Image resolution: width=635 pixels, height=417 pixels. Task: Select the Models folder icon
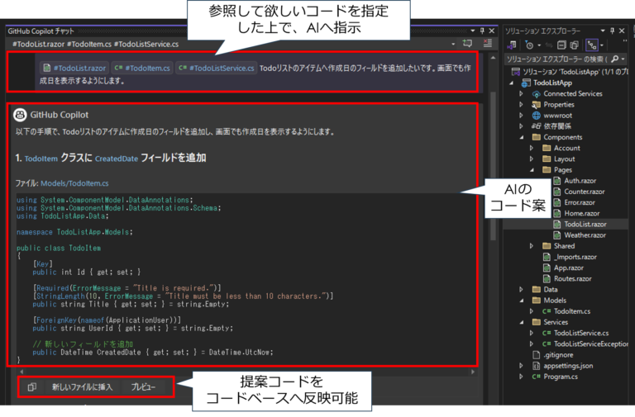point(536,301)
